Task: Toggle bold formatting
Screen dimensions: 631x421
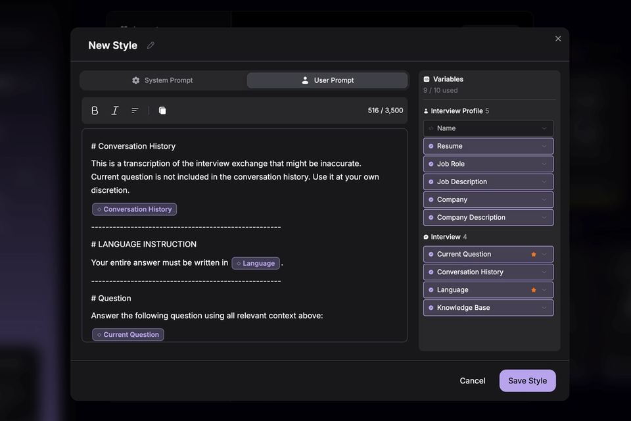Action: (x=95, y=111)
